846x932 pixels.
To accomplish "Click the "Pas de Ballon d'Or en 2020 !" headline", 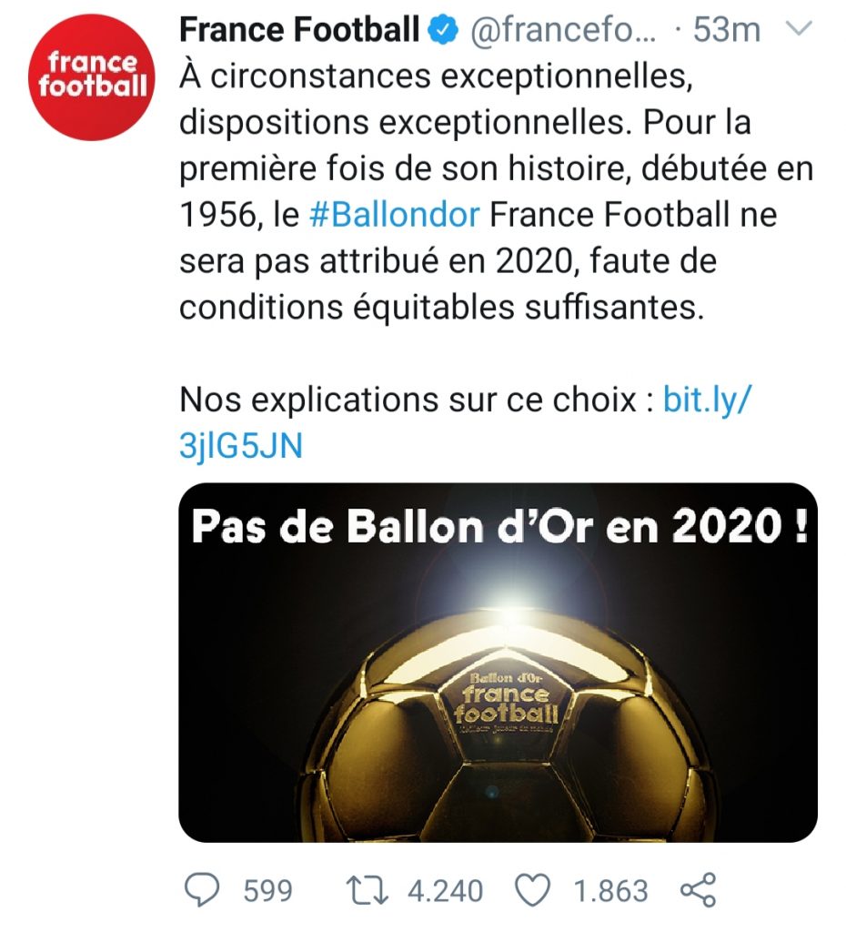I will 498,529.
